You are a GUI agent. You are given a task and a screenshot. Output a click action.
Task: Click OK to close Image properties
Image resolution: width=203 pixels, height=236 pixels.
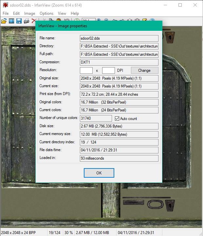click(99, 173)
